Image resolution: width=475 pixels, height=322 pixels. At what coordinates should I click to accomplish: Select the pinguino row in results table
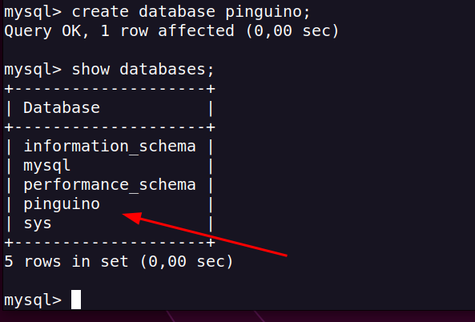[110, 204]
